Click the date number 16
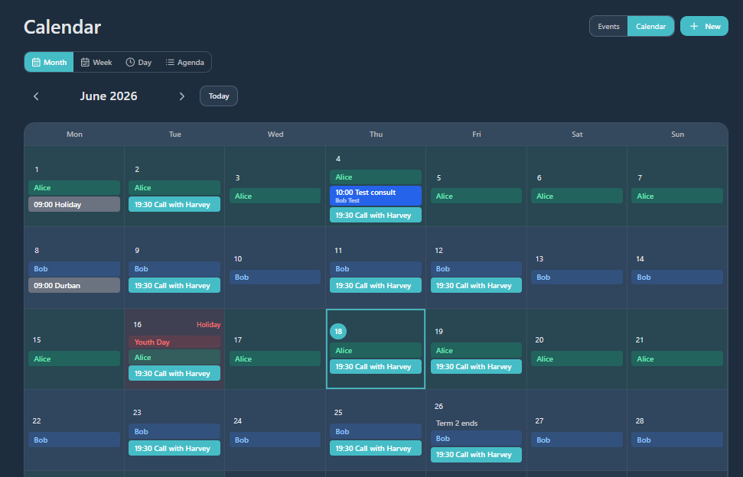Viewport: 743px width, 477px height. pyautogui.click(x=138, y=325)
